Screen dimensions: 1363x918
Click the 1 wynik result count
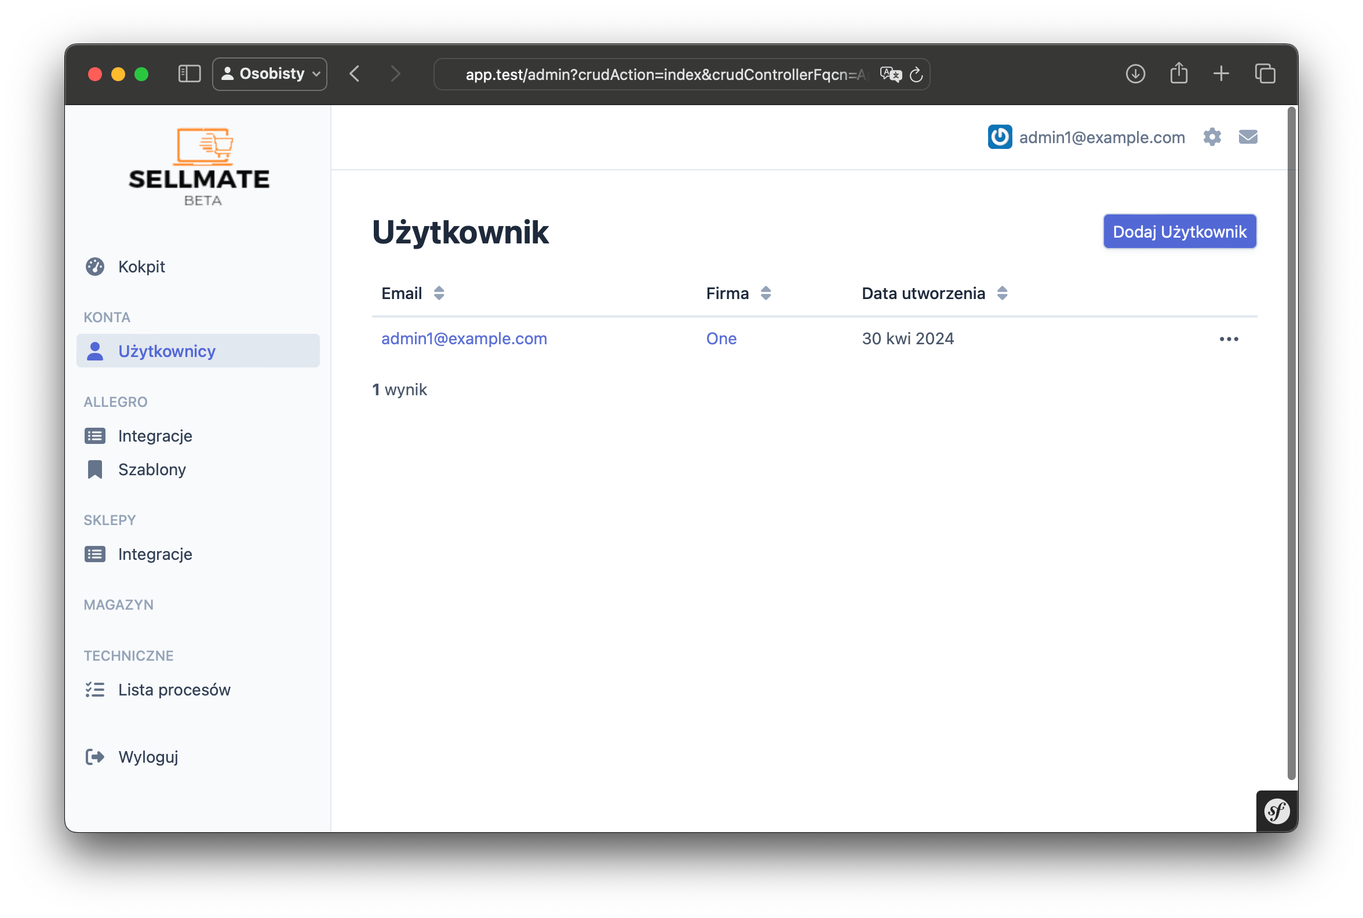(x=399, y=389)
